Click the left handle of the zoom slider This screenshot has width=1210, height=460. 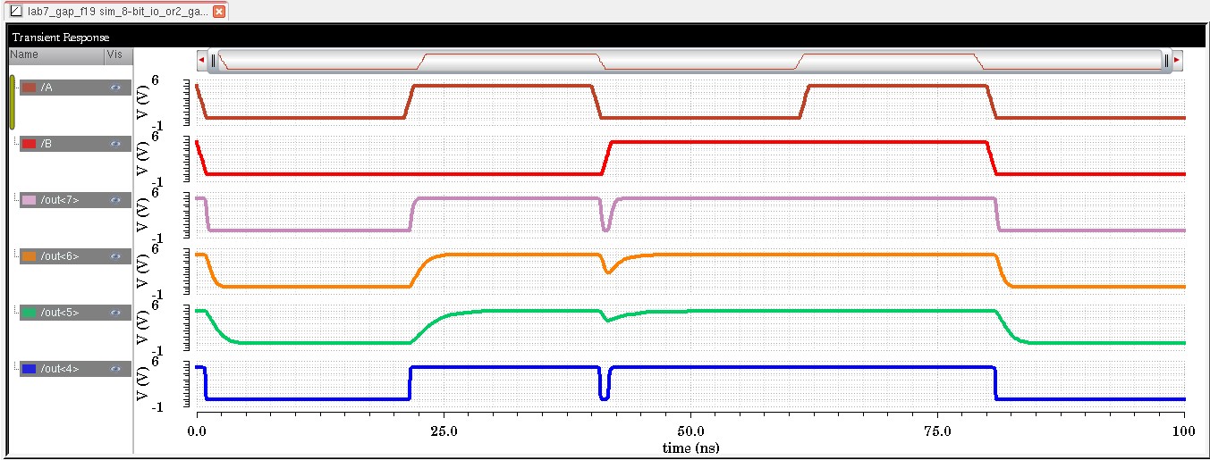[214, 60]
